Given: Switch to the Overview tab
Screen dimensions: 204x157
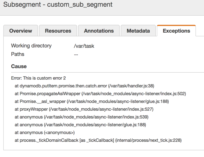Looking at the screenshot, I should click(x=21, y=31).
